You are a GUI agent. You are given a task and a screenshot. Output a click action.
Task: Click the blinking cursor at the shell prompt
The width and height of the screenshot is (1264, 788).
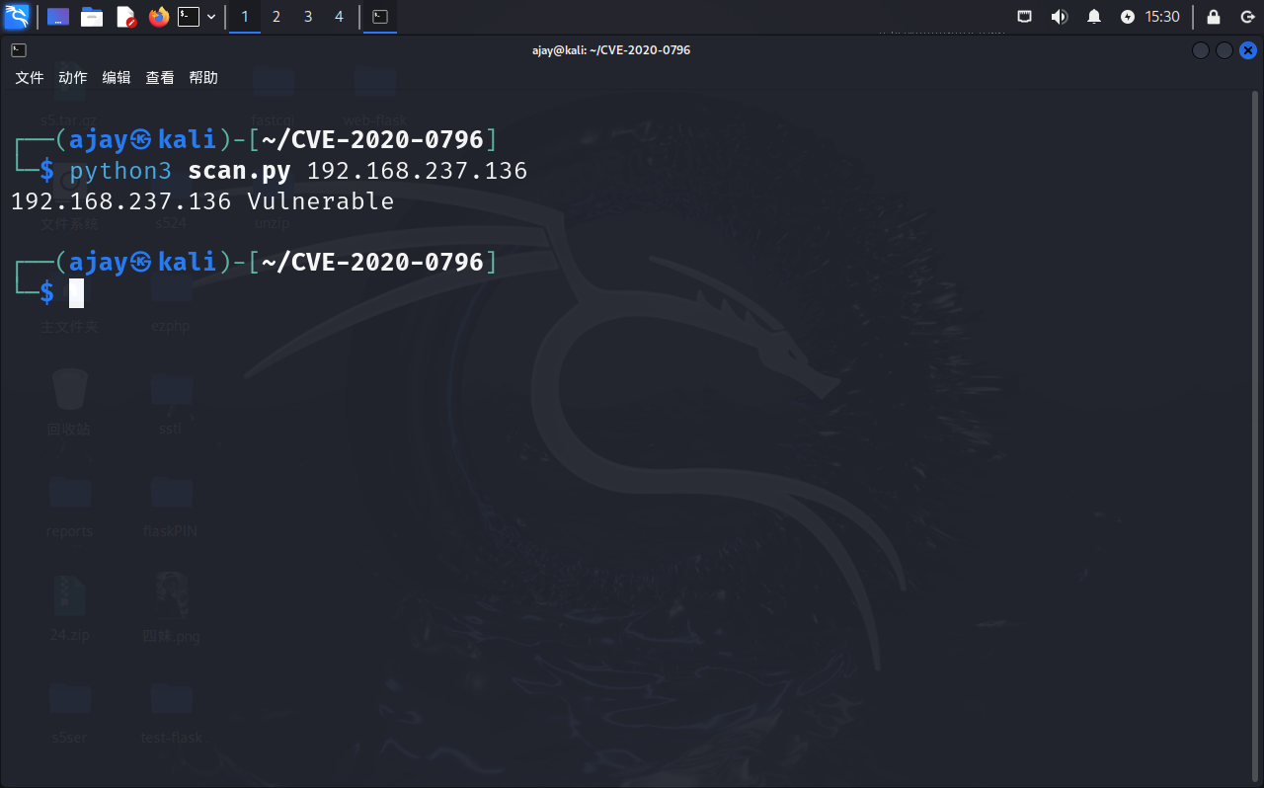point(75,292)
